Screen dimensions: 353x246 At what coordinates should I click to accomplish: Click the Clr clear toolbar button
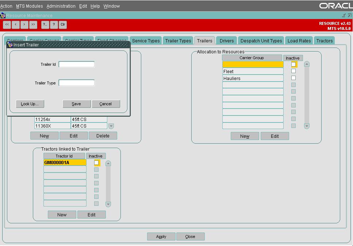(x=63, y=24)
